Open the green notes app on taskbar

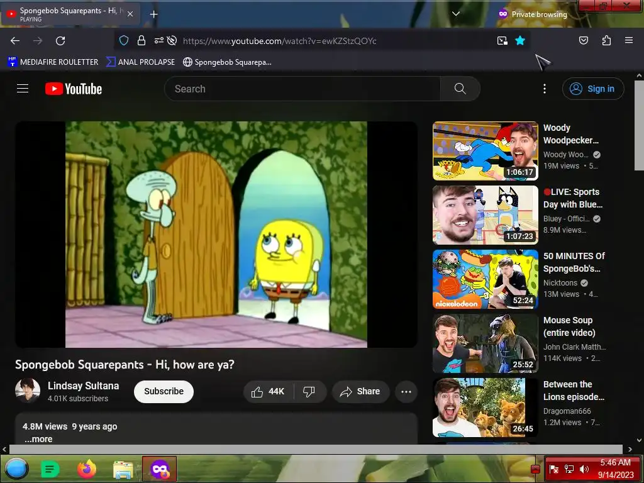pos(50,469)
